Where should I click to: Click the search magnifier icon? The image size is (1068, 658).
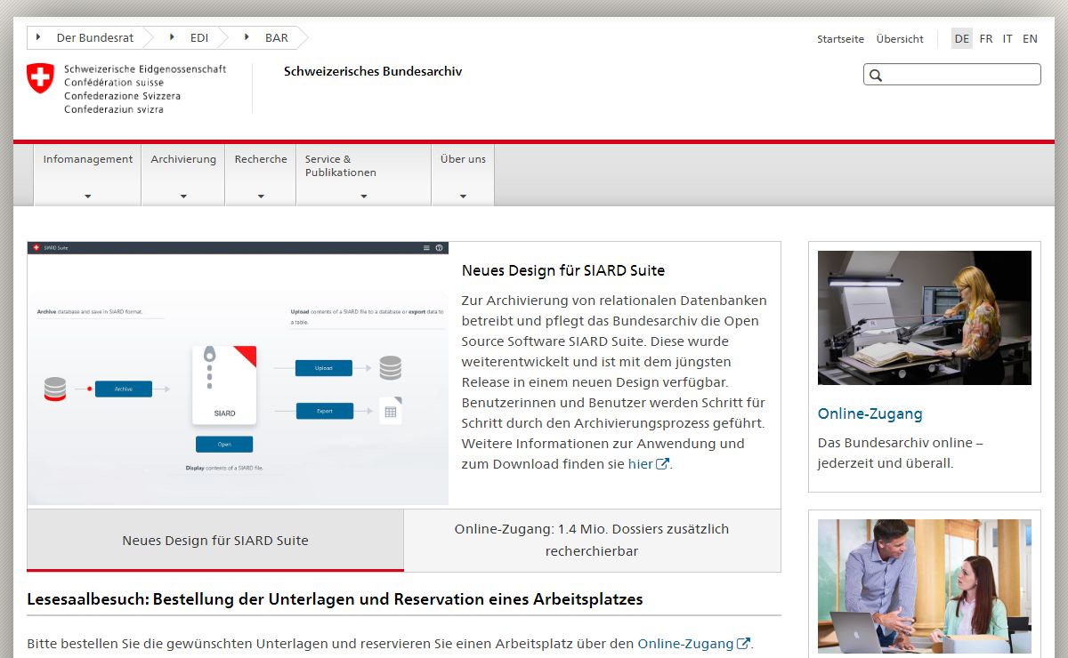[x=876, y=76]
